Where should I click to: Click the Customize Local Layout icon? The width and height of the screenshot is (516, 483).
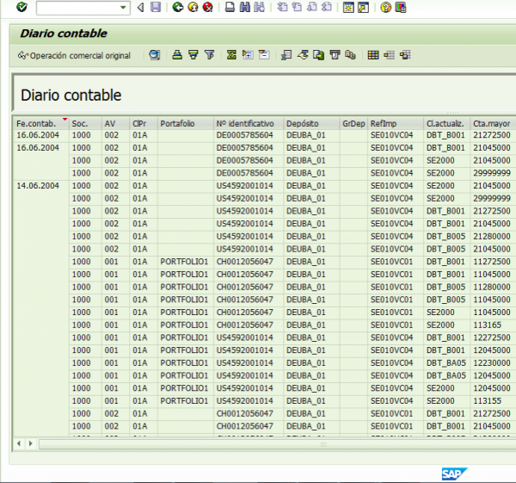401,7
